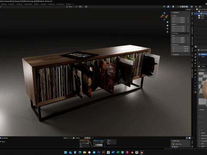This screenshot has width=207, height=155.
Task: Switch to Texture Paint workspace tab
Action: 28,4
